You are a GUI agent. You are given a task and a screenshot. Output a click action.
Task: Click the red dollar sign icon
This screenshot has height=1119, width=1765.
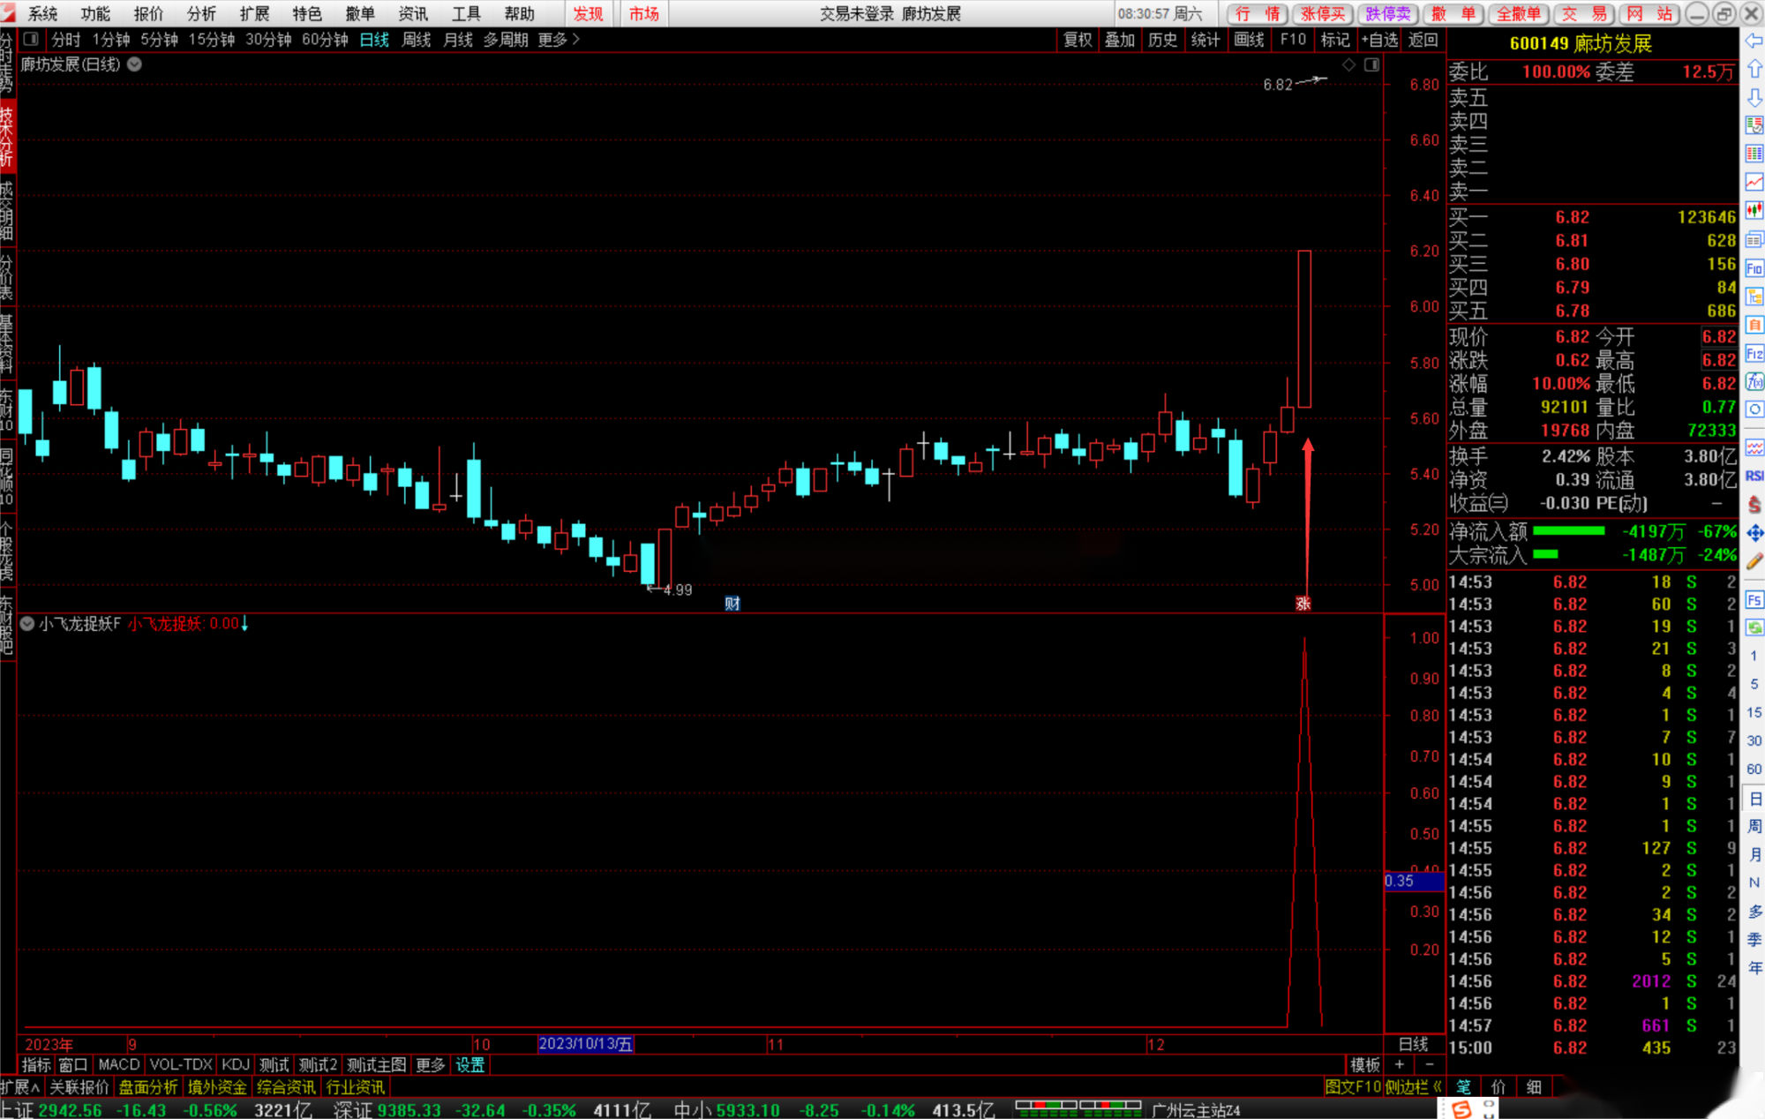point(1754,505)
